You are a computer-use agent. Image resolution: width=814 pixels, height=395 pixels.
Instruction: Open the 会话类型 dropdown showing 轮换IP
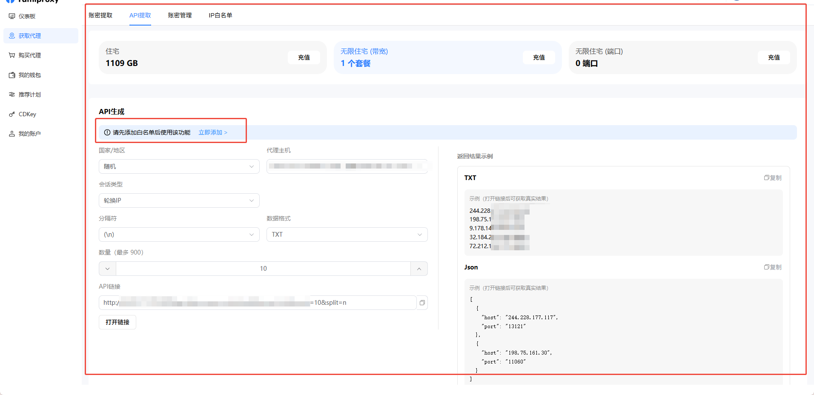point(179,200)
